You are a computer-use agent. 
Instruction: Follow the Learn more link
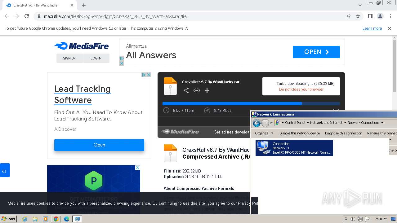pyautogui.click(x=372, y=28)
